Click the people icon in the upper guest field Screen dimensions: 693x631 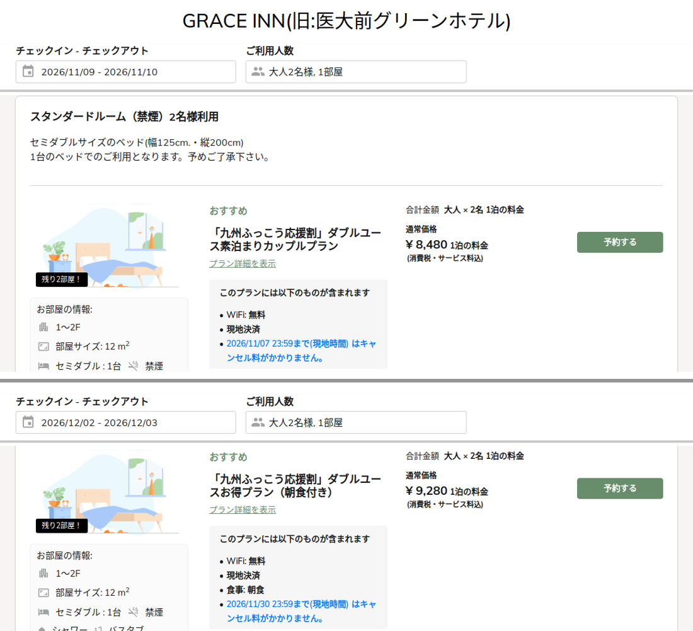point(258,71)
